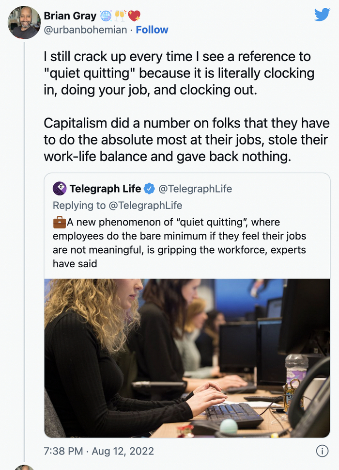The width and height of the screenshot is (339, 470).
Task: Follow the @urbanbohemian account
Action: coord(152,30)
